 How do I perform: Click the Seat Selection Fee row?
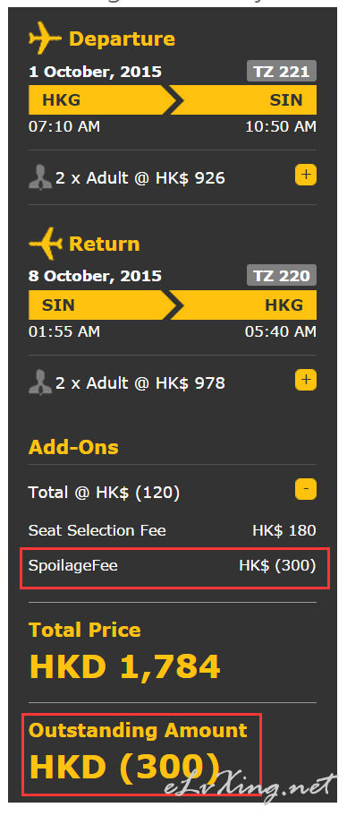(x=173, y=531)
